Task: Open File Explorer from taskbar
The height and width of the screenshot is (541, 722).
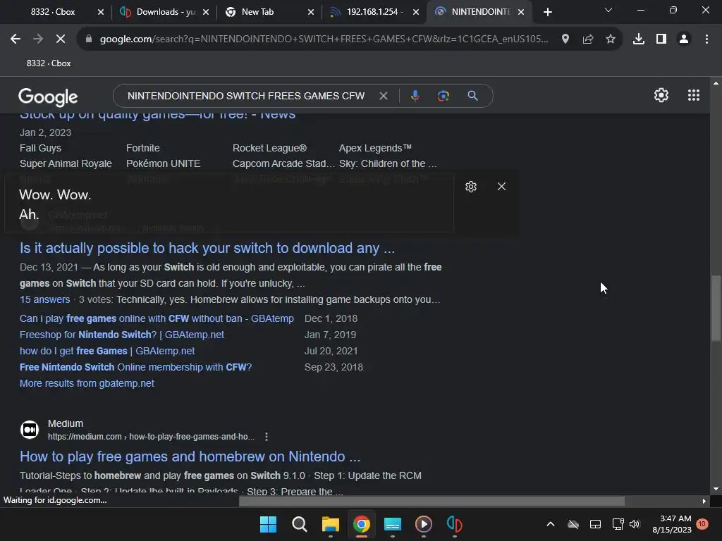Action: pos(330,524)
